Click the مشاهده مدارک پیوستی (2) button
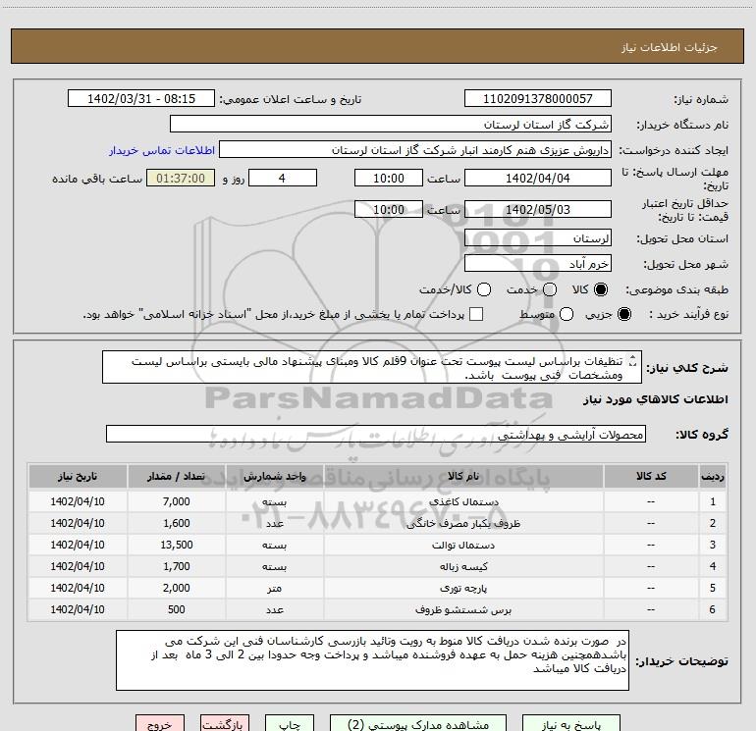Image resolution: width=756 pixels, height=731 pixels. click(418, 724)
